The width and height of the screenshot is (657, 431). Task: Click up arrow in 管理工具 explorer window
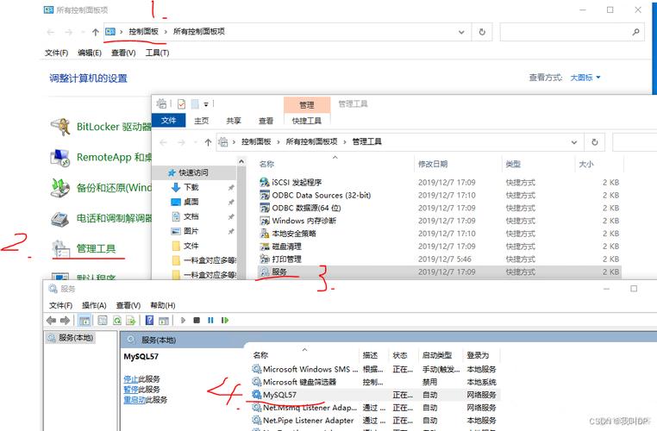coord(208,142)
